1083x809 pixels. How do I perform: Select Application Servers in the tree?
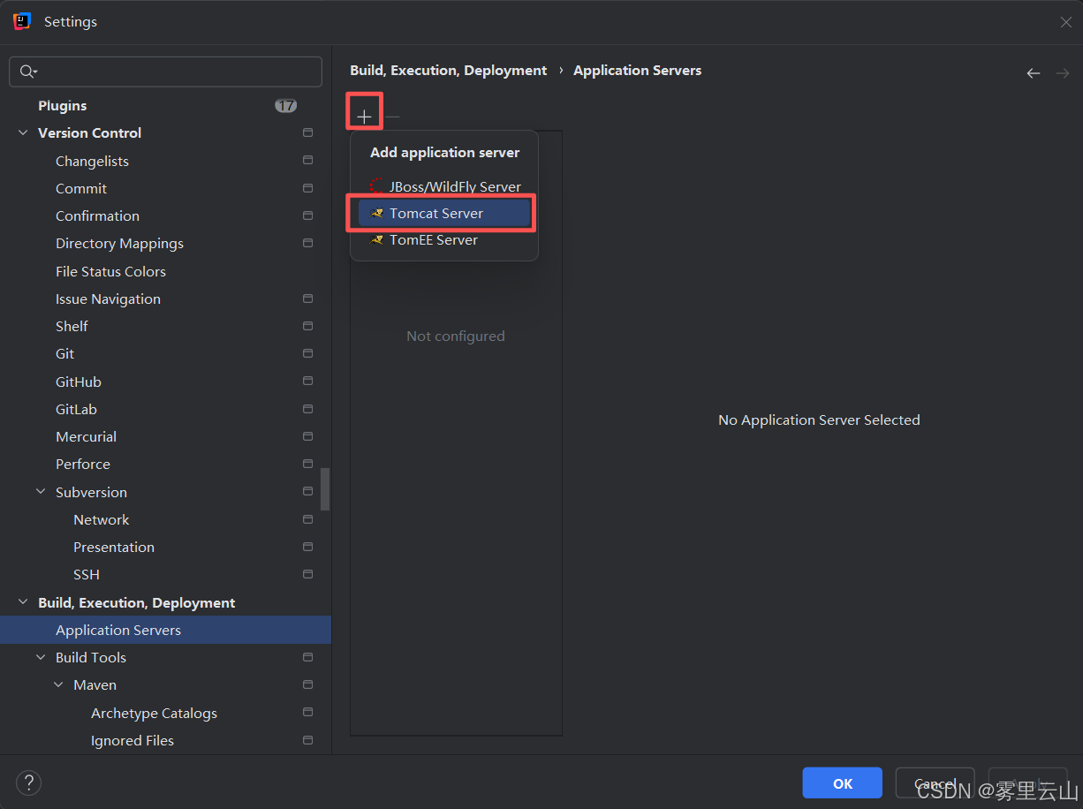[x=165, y=630]
